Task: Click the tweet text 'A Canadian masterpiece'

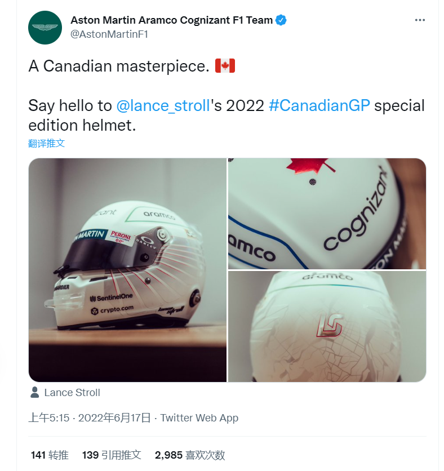Action: (x=119, y=66)
